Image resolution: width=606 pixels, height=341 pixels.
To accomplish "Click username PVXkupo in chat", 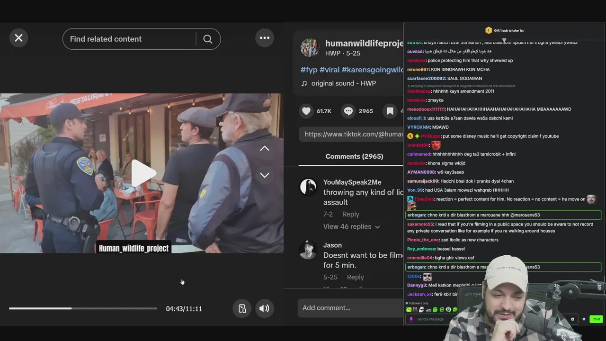I will pyautogui.click(x=431, y=136).
